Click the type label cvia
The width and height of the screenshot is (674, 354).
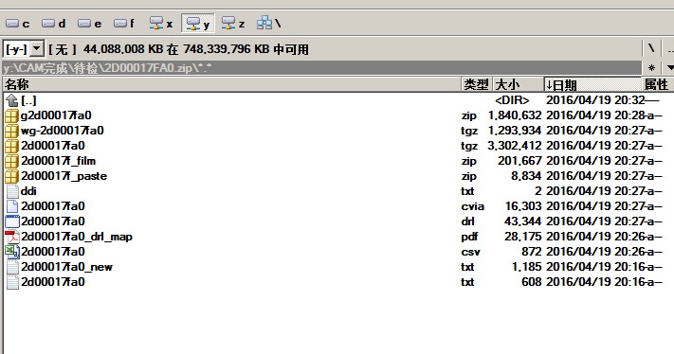472,206
